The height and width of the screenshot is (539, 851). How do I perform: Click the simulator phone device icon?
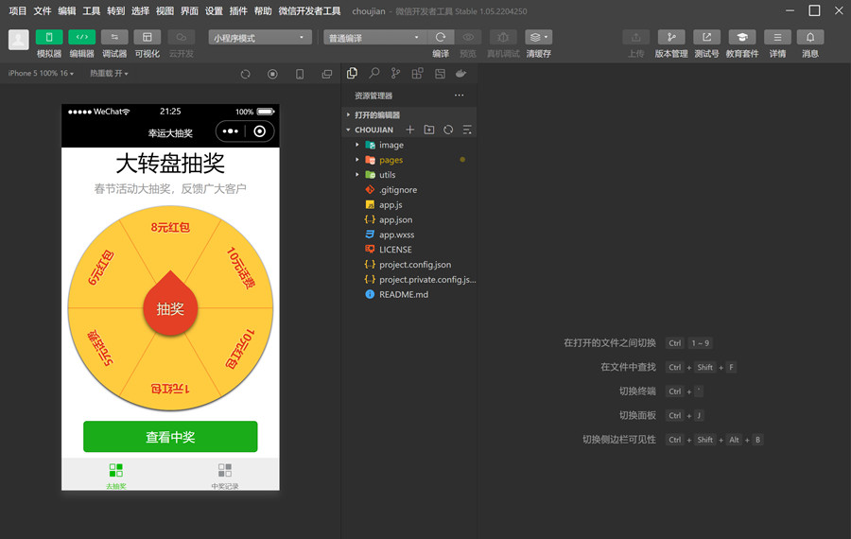click(x=300, y=74)
